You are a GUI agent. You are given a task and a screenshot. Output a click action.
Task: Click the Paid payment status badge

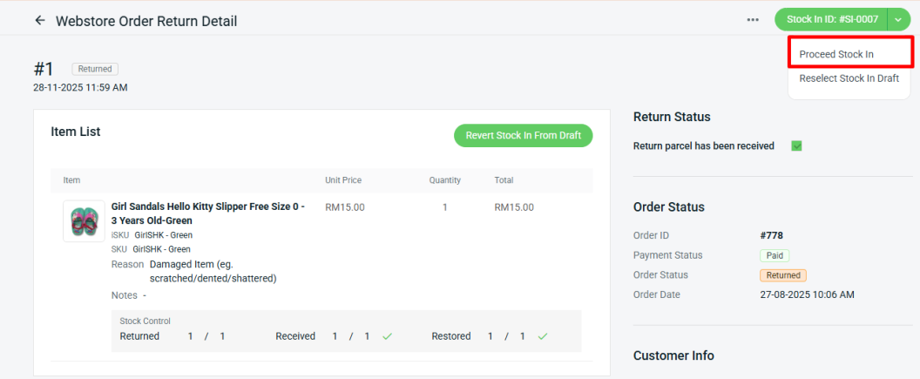774,255
